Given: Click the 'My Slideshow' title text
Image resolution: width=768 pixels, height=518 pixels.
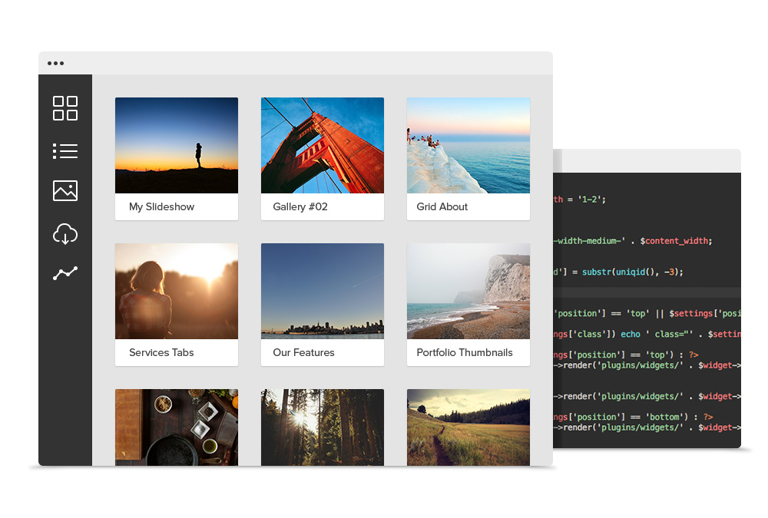Looking at the screenshot, I should click(x=161, y=206).
